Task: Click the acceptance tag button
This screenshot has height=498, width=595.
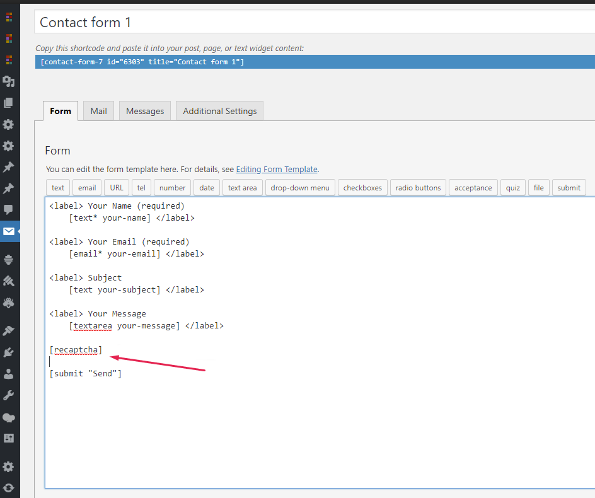Action: tap(473, 188)
